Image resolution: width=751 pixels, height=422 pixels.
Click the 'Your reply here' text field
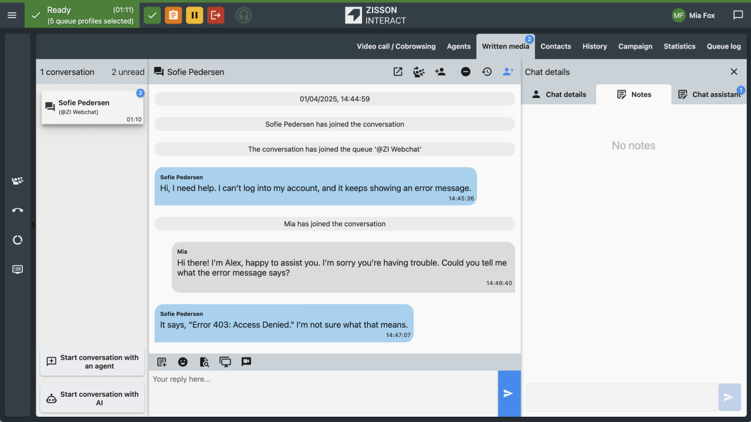click(x=323, y=393)
